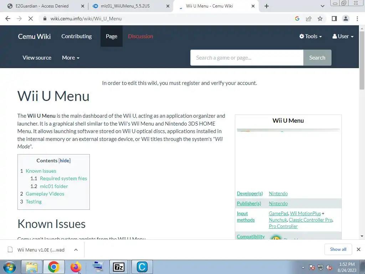365x274 pixels.
Task: Open the browser side panel
Action: (x=334, y=19)
